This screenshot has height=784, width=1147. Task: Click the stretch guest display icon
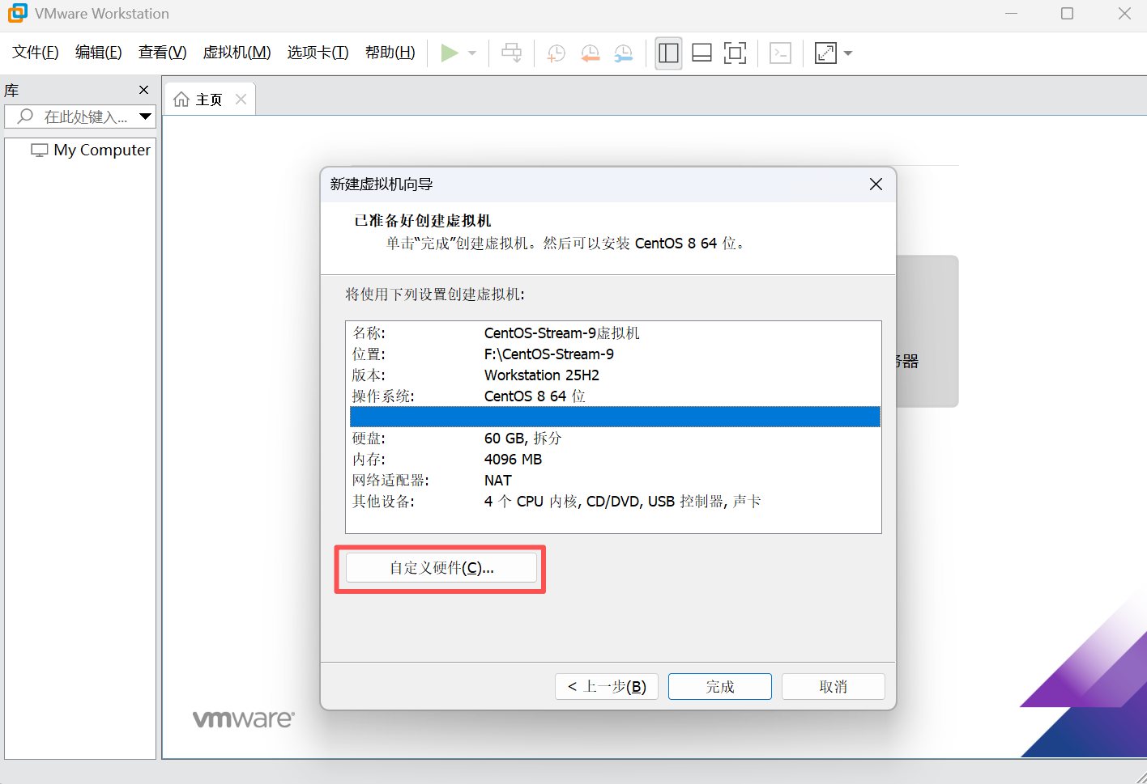(x=825, y=53)
